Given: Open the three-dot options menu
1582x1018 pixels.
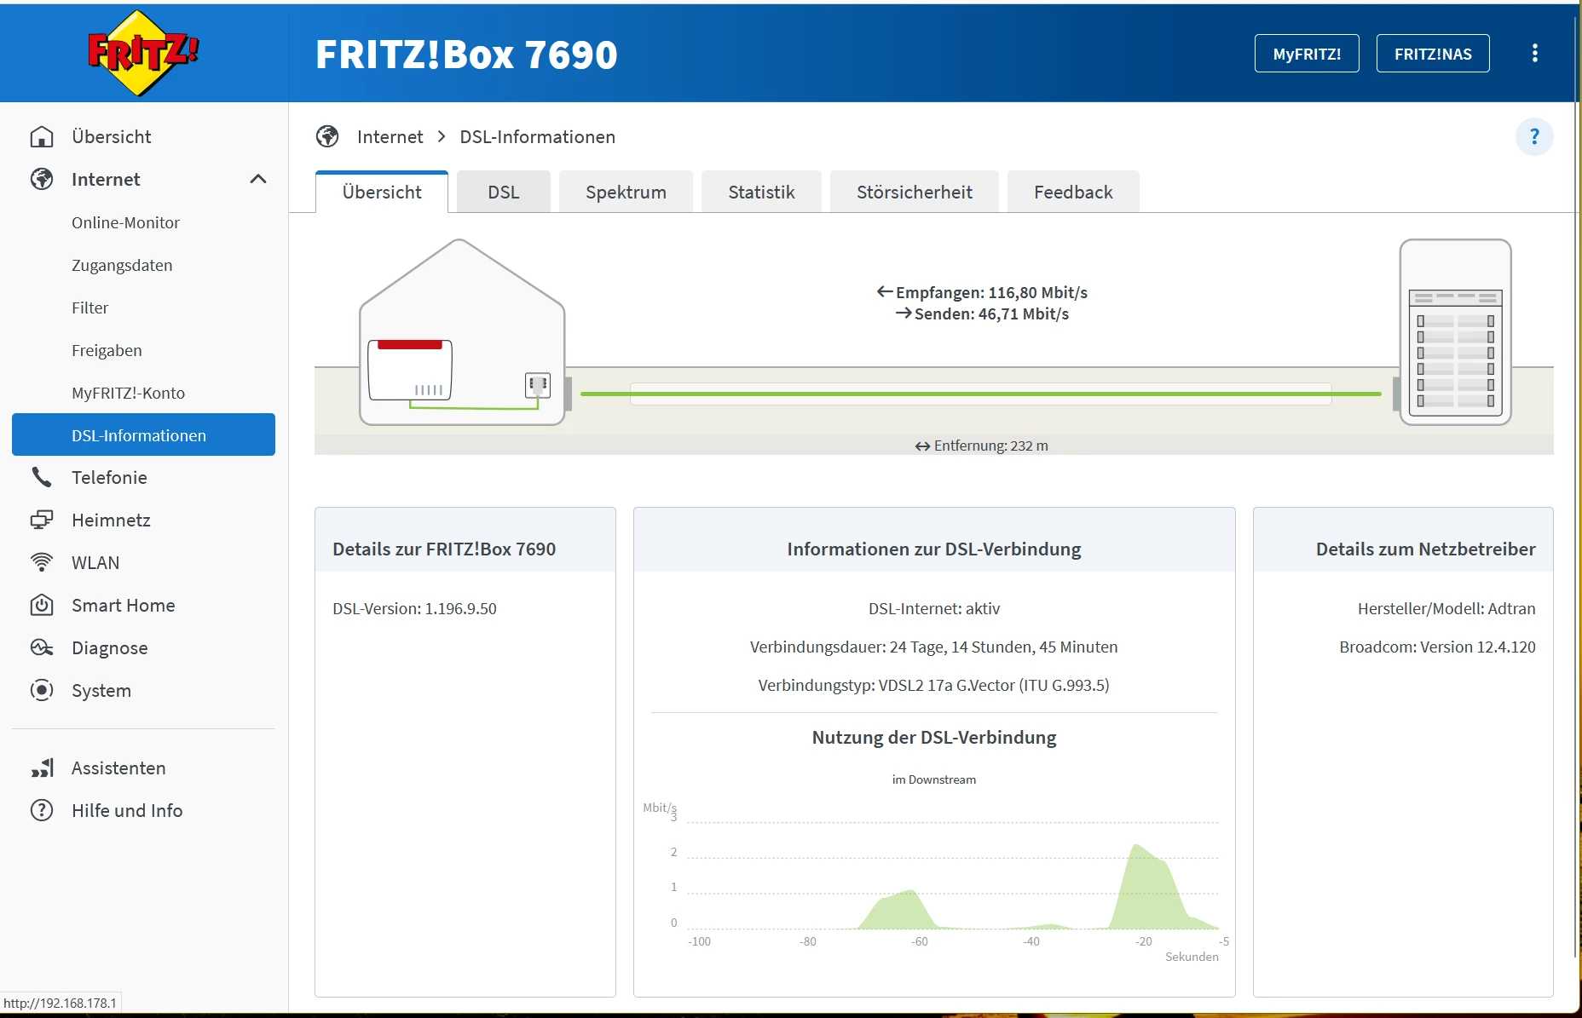Looking at the screenshot, I should point(1535,54).
